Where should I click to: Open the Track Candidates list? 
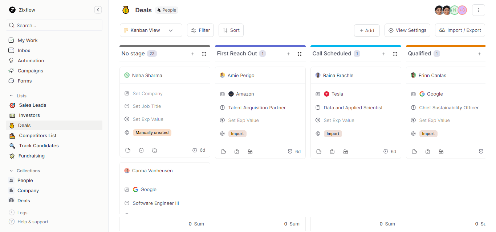click(38, 145)
